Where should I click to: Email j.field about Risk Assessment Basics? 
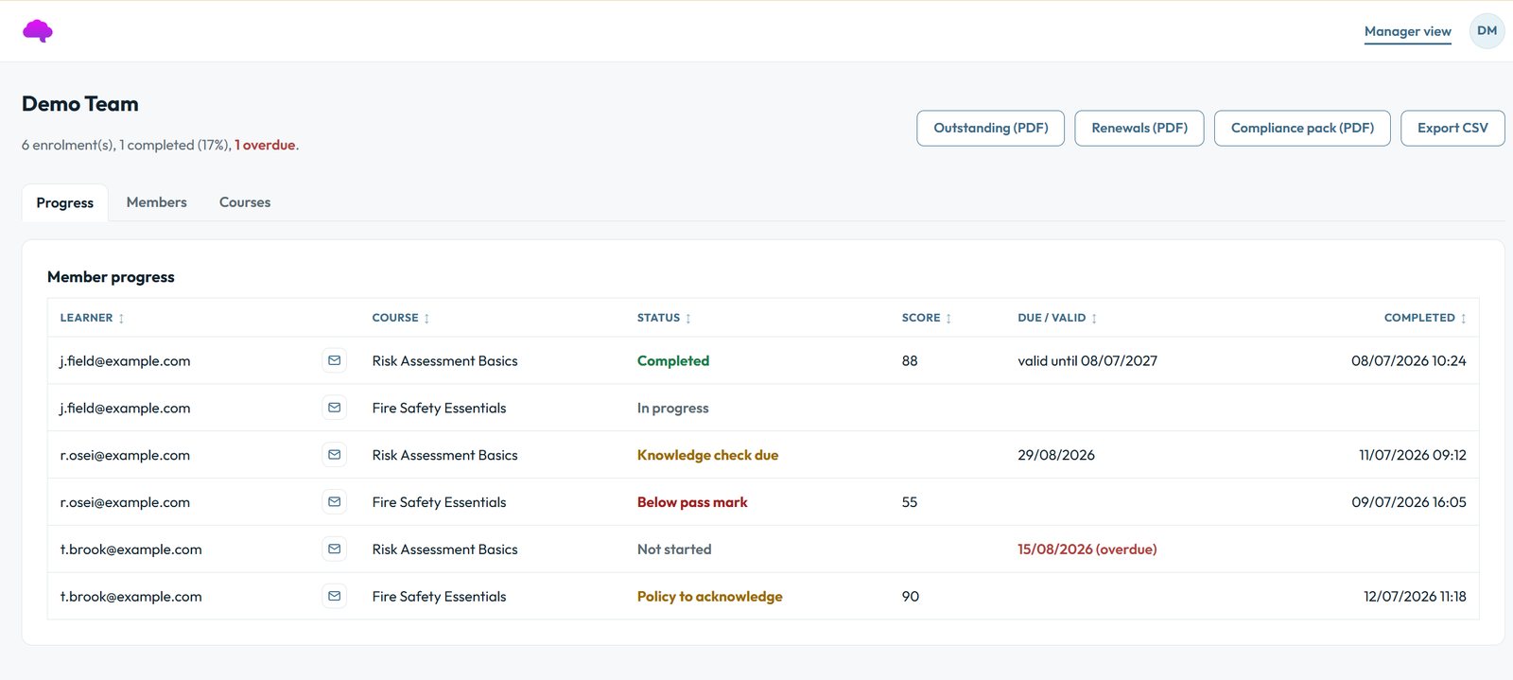pos(334,360)
